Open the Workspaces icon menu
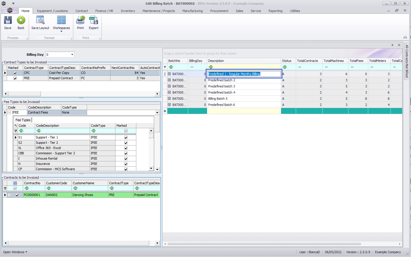This screenshot has width=411, height=257. coord(61,21)
